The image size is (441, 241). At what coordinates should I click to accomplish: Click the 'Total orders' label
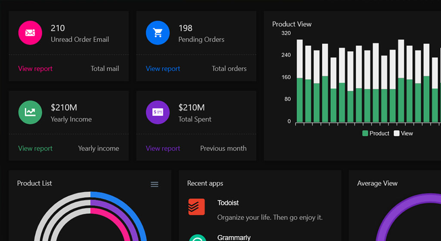click(229, 69)
